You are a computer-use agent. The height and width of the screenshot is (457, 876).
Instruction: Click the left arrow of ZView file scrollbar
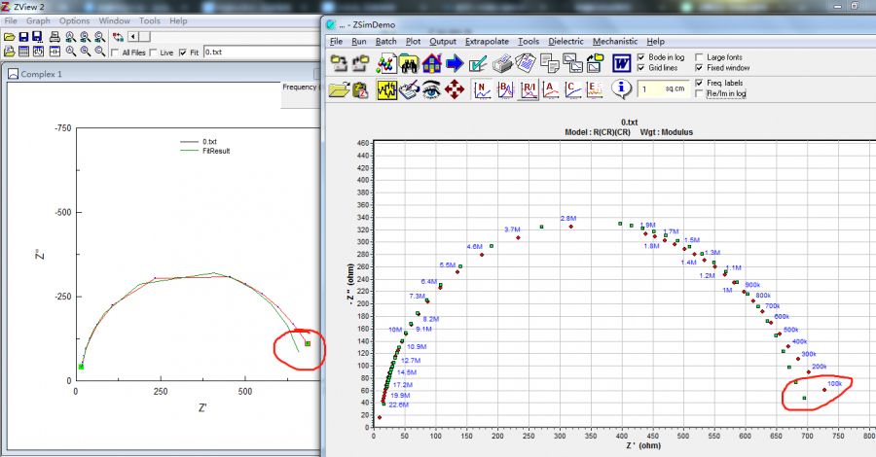(x=131, y=37)
